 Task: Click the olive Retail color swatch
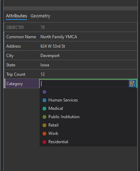coord(44,125)
